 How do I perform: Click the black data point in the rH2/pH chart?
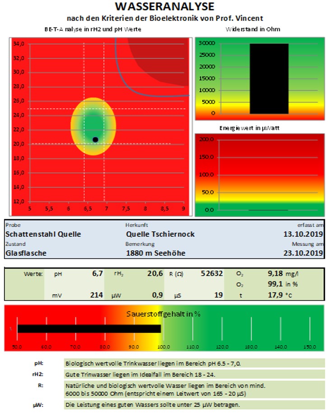(95, 140)
